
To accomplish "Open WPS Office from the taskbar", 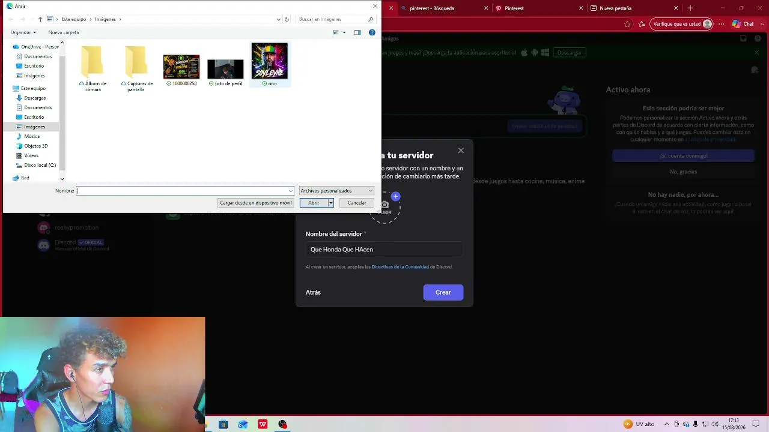I will [263, 424].
